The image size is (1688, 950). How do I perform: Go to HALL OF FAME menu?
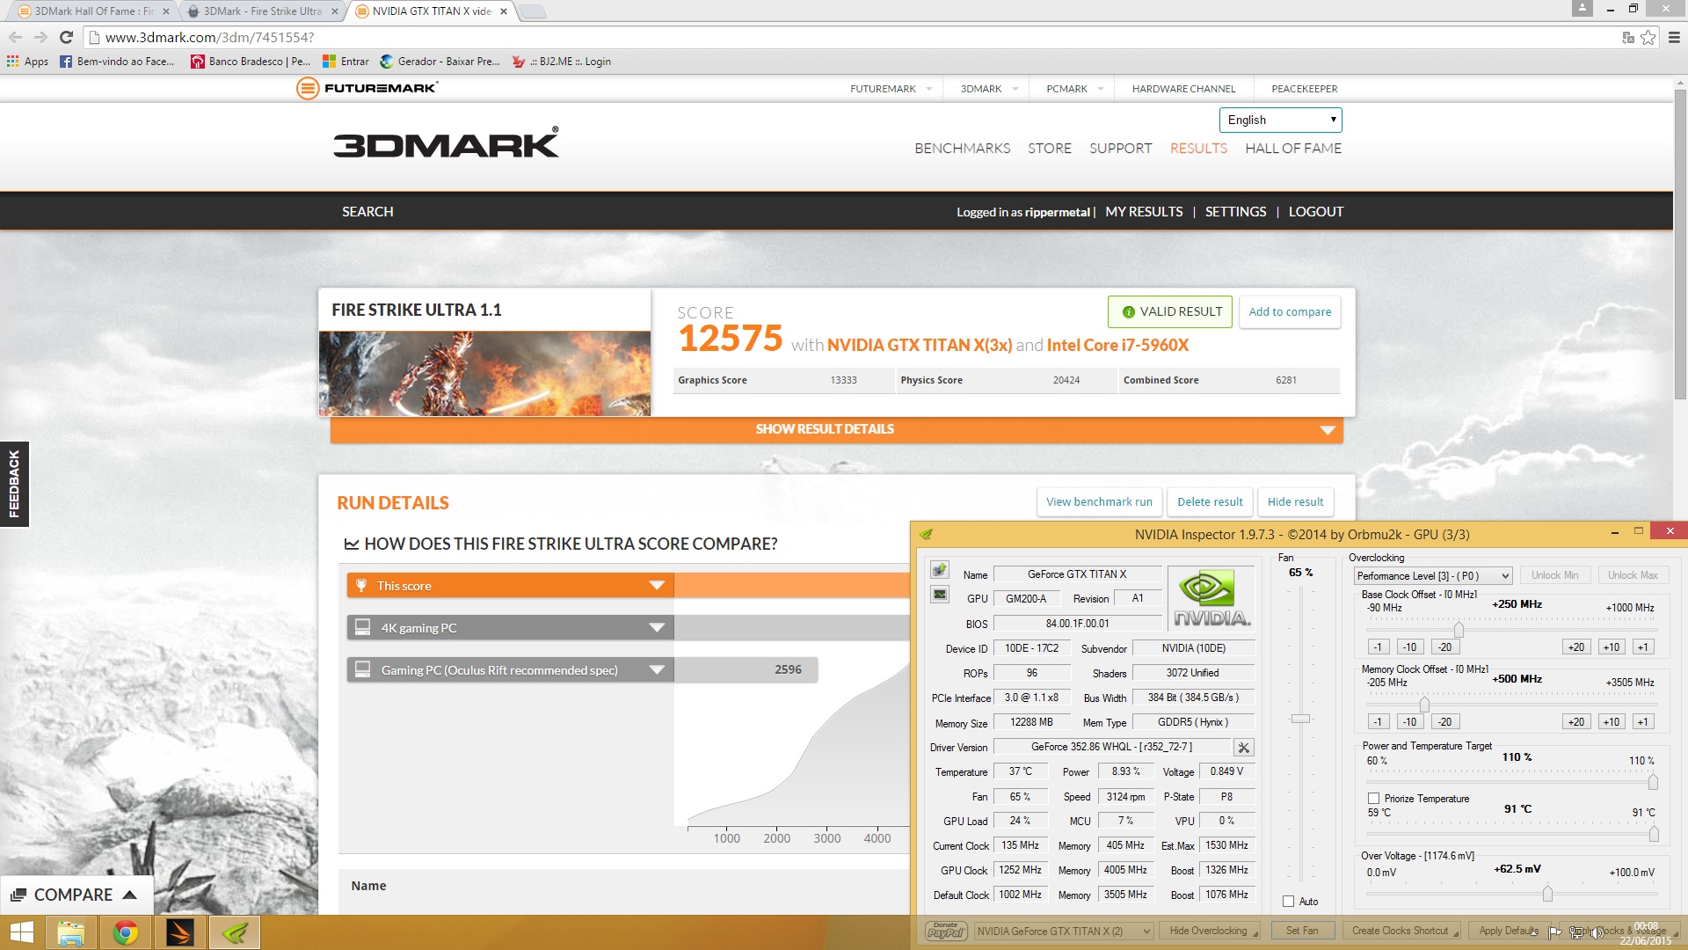coord(1293,149)
